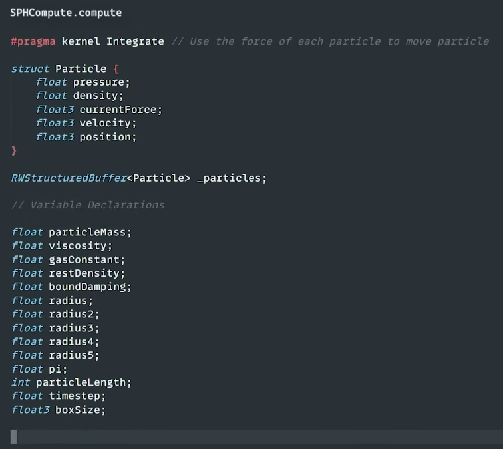This screenshot has height=449, width=503.
Task: Place cursor on particleMass variable
Action: pyautogui.click(x=90, y=233)
